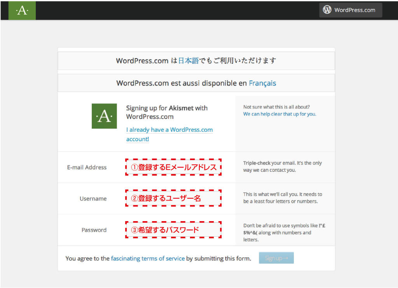Click the 'Triple-check your email' hint text

coord(283,166)
